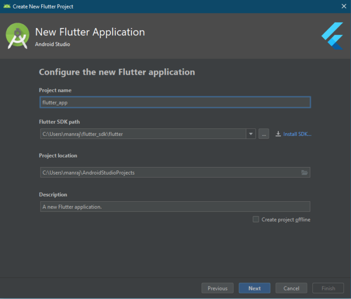Image resolution: width=351 pixels, height=299 pixels.
Task: Click the Flutter SDK path label
Action: click(59, 122)
